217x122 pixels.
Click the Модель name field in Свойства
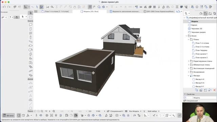[x=204, y=98]
